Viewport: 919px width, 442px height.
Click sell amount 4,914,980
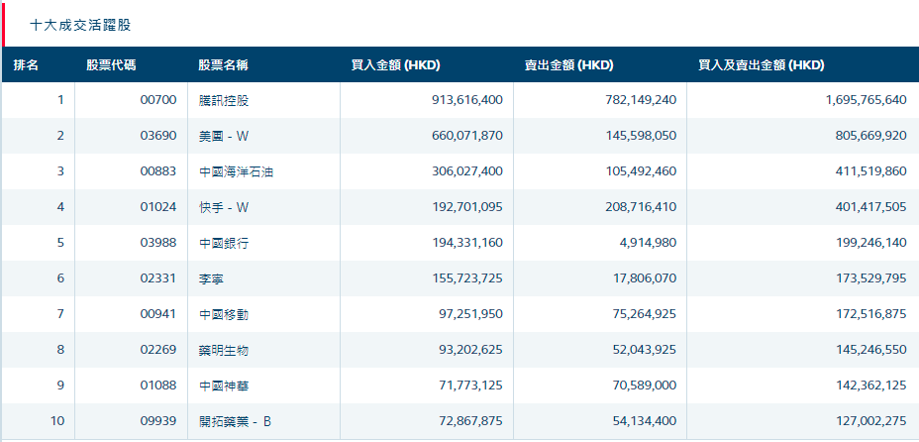(649, 243)
